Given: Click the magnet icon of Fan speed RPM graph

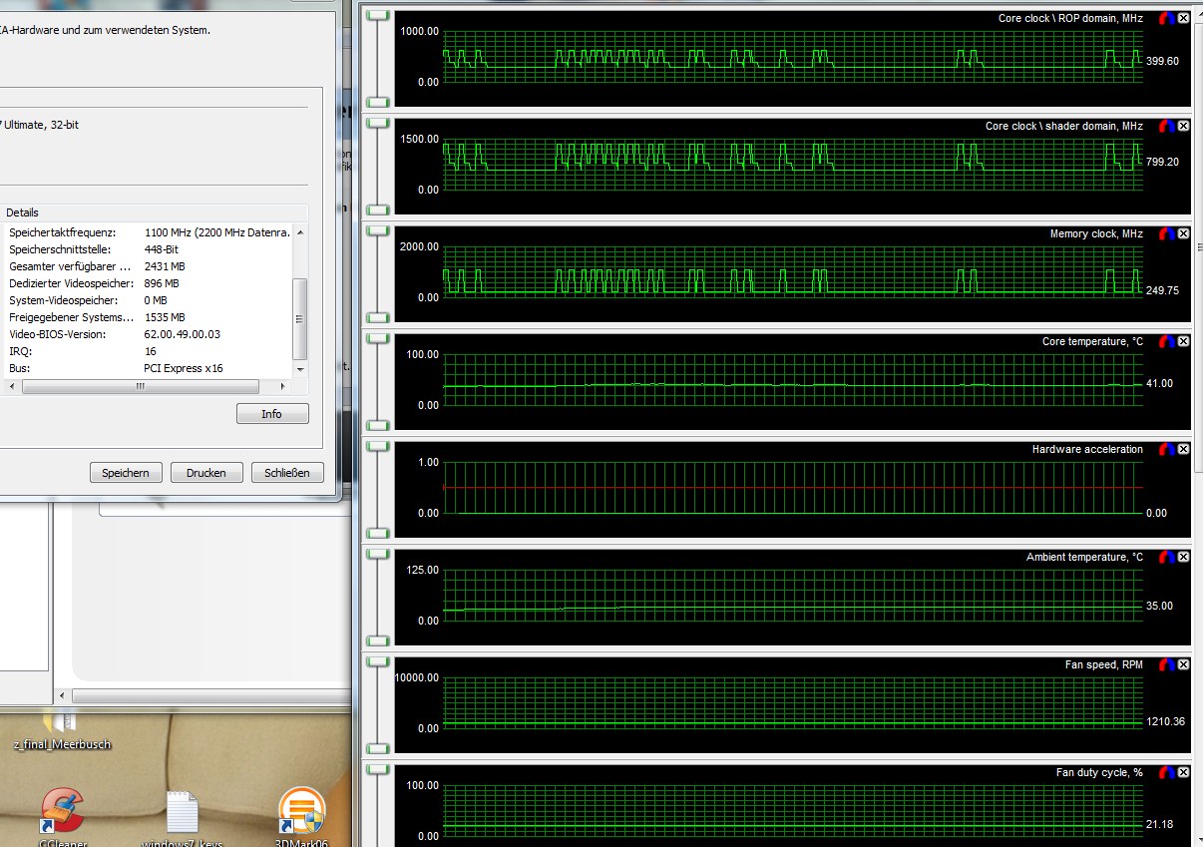Looking at the screenshot, I should (1165, 664).
